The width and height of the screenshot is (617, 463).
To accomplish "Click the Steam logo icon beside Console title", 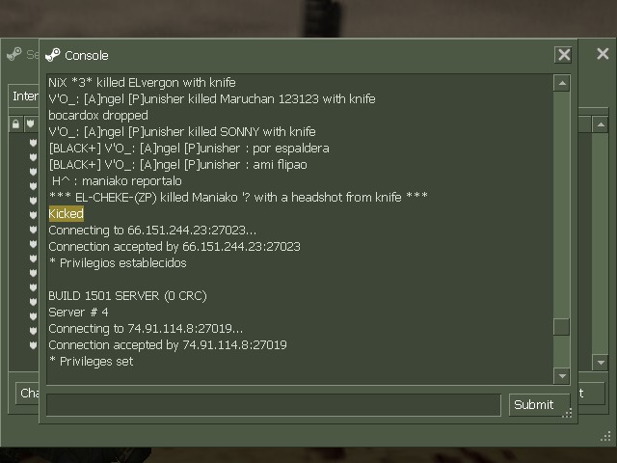I will pos(53,55).
